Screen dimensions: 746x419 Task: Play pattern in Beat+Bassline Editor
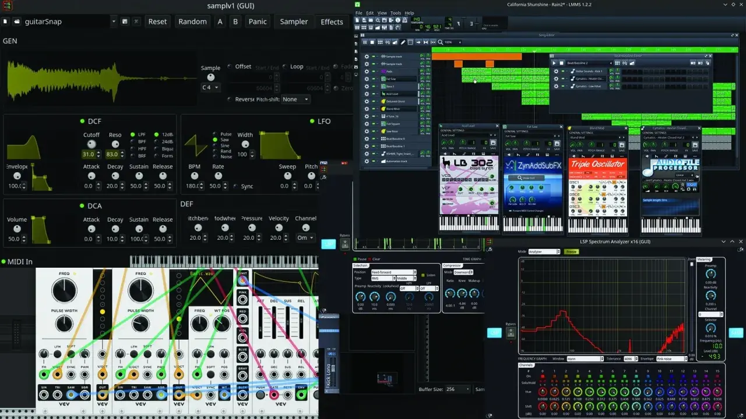tap(554, 63)
